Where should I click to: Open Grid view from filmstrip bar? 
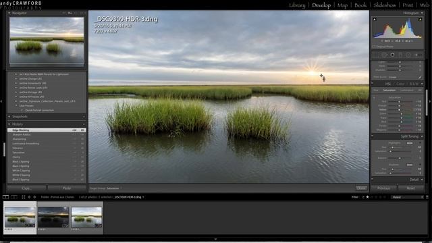[24, 197]
